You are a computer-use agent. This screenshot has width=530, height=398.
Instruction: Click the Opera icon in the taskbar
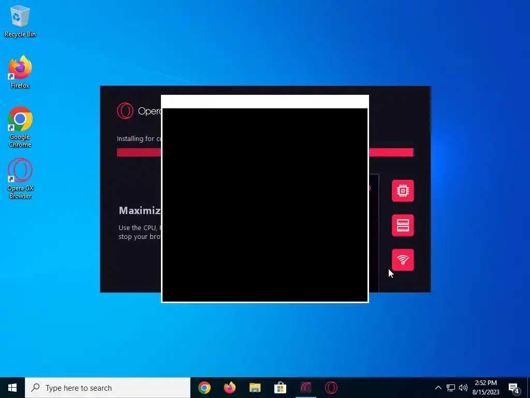click(331, 388)
